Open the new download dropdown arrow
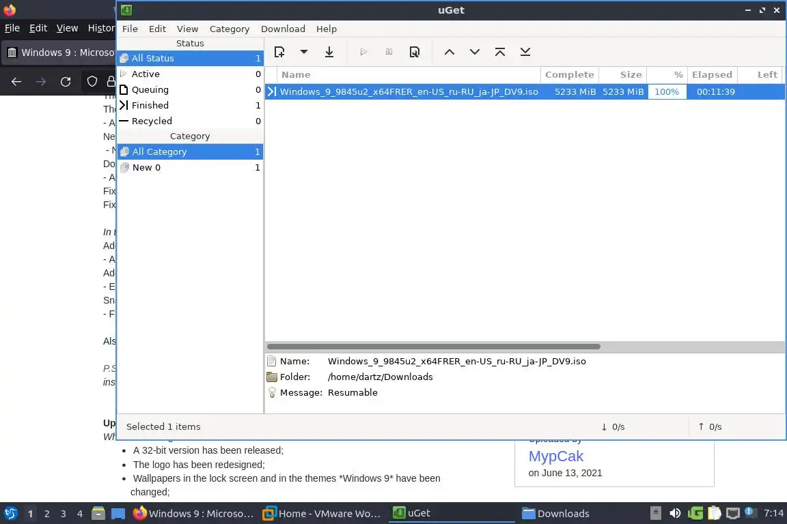This screenshot has width=787, height=524. coord(303,52)
